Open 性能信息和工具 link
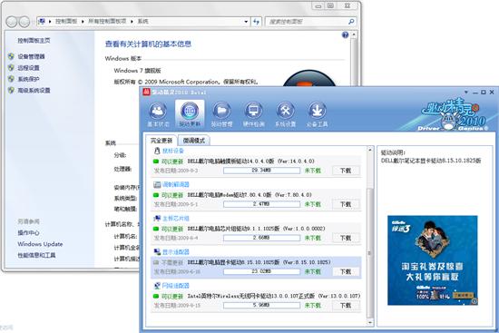 tap(36, 255)
